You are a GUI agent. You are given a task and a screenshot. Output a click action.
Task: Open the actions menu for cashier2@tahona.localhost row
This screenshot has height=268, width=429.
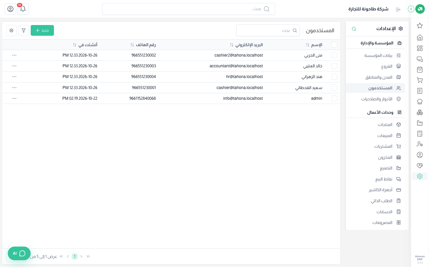click(x=14, y=55)
